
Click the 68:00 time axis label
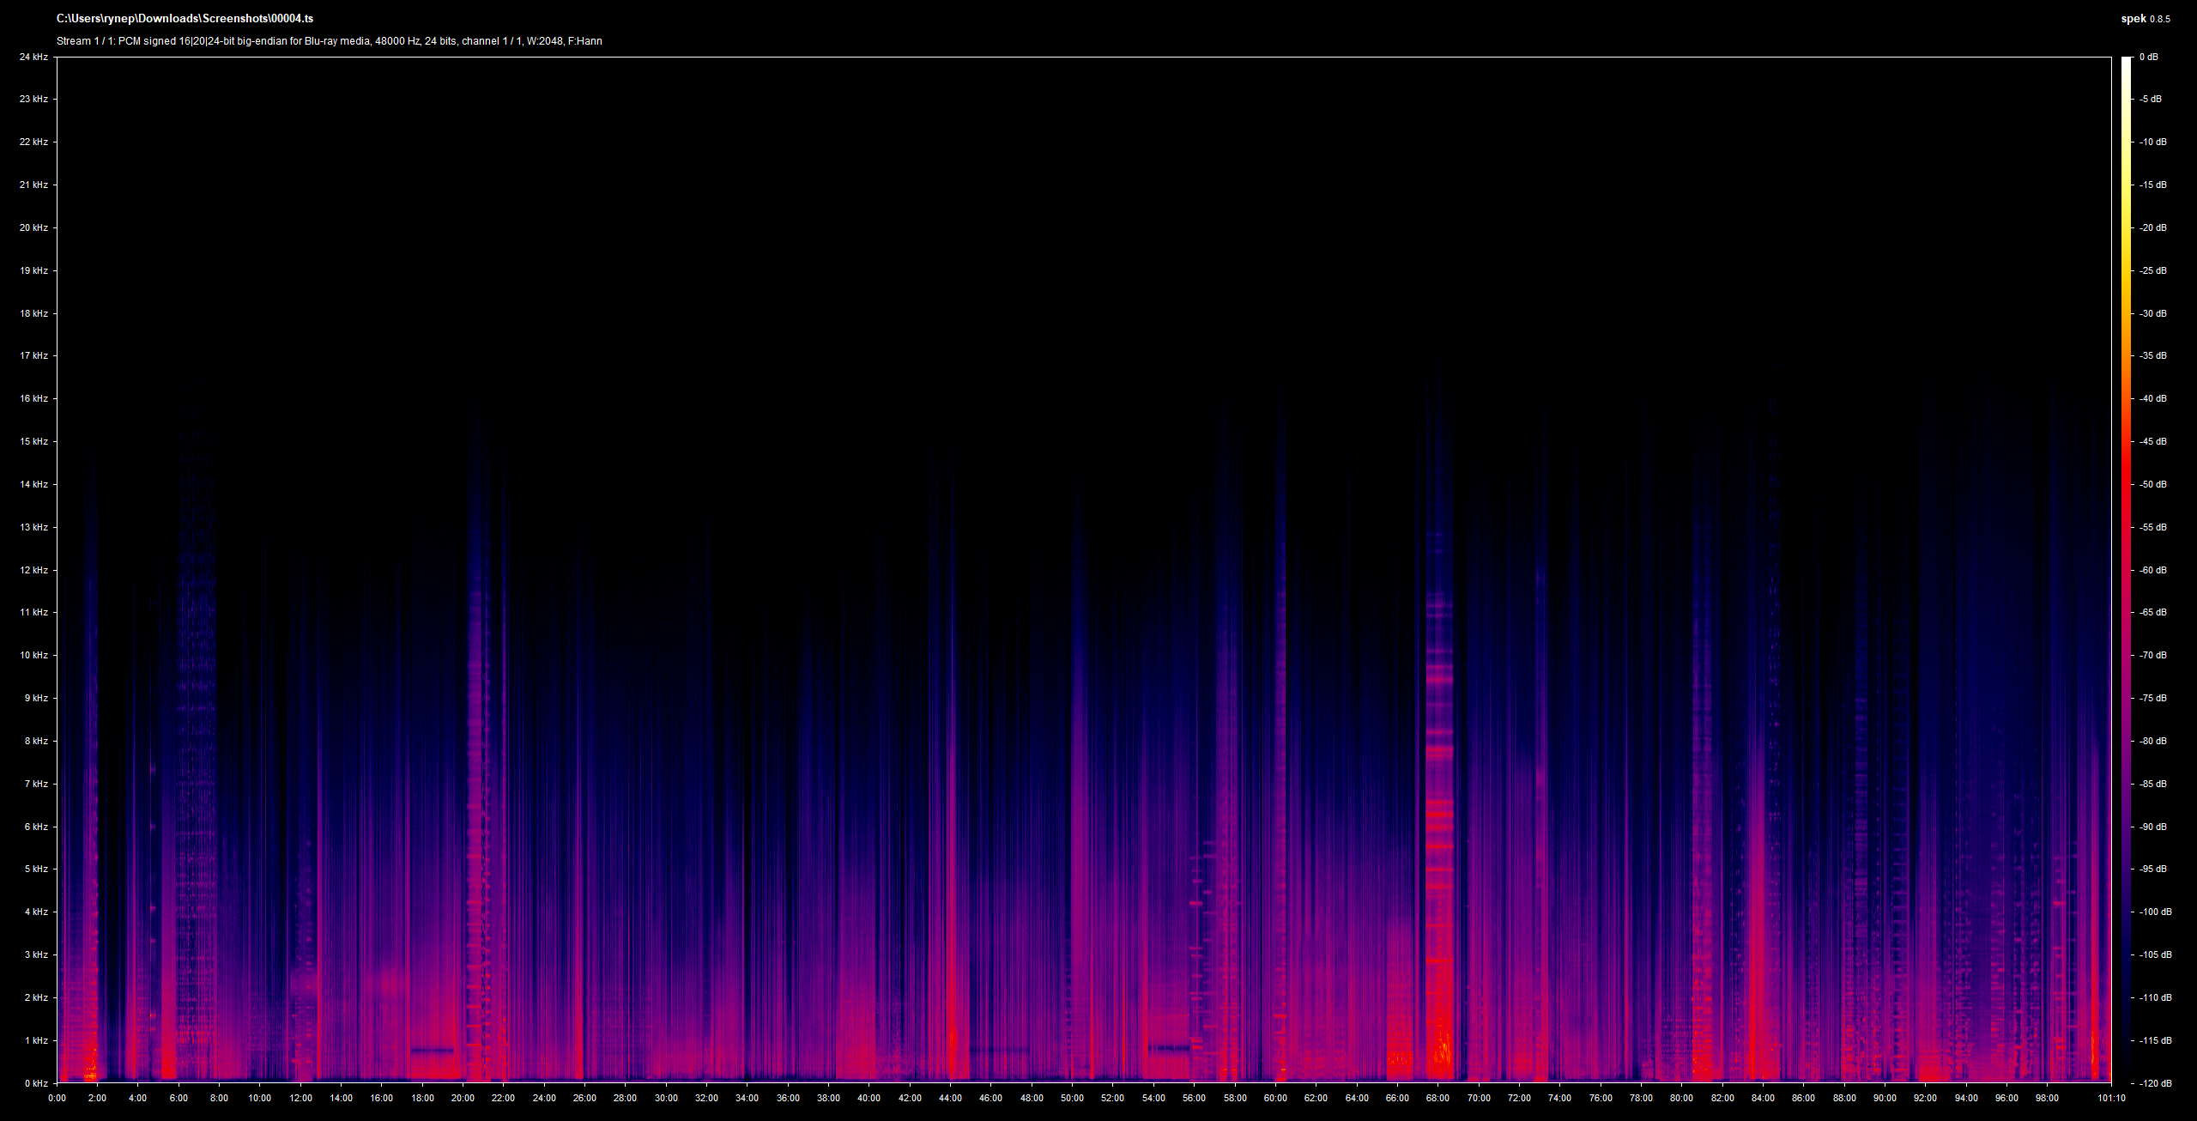point(1437,1098)
